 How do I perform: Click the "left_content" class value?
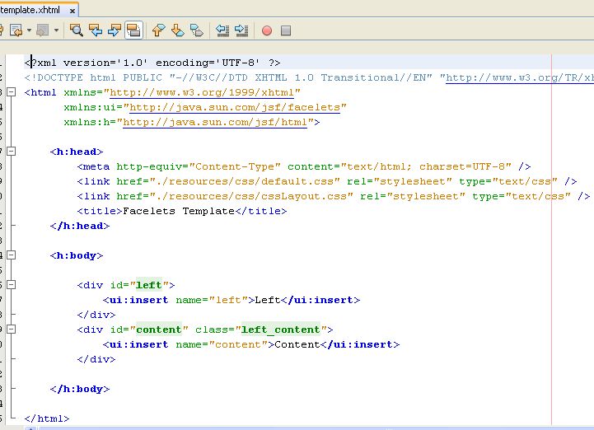point(281,330)
